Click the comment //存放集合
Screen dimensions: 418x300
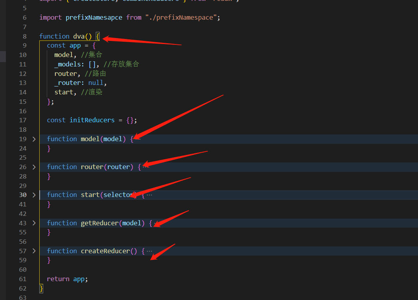coord(121,64)
